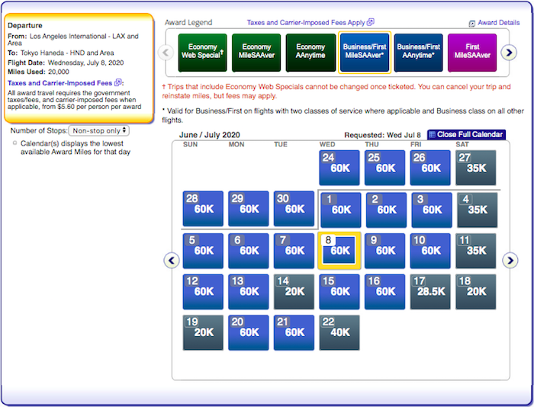Choose July 1 at 60K miles
Viewport: 534px width, 407px height.
coord(340,210)
